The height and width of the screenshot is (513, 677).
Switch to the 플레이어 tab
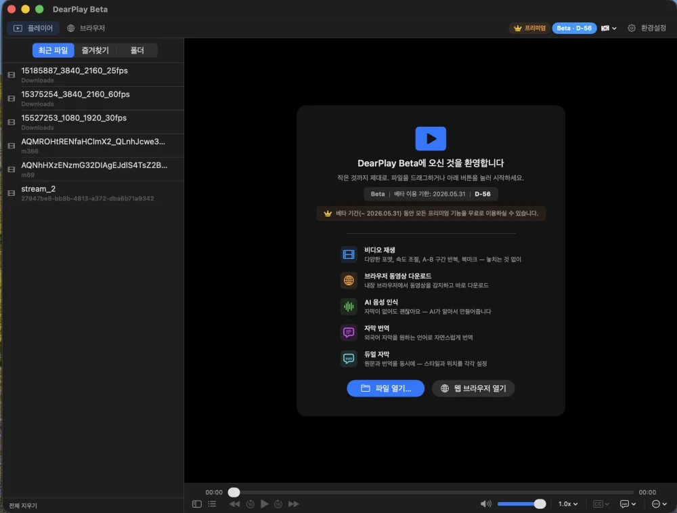pos(33,28)
